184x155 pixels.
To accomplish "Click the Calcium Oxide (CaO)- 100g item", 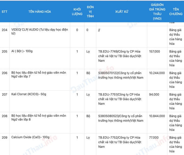I will 30,137.
